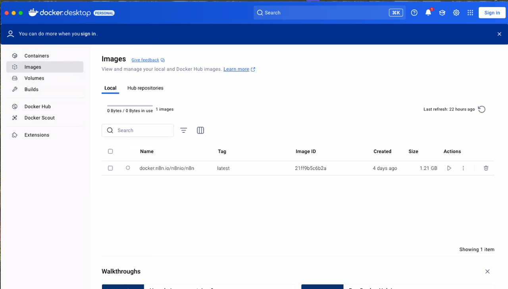Switch to the Local tab
This screenshot has height=289, width=508.
coord(110,88)
